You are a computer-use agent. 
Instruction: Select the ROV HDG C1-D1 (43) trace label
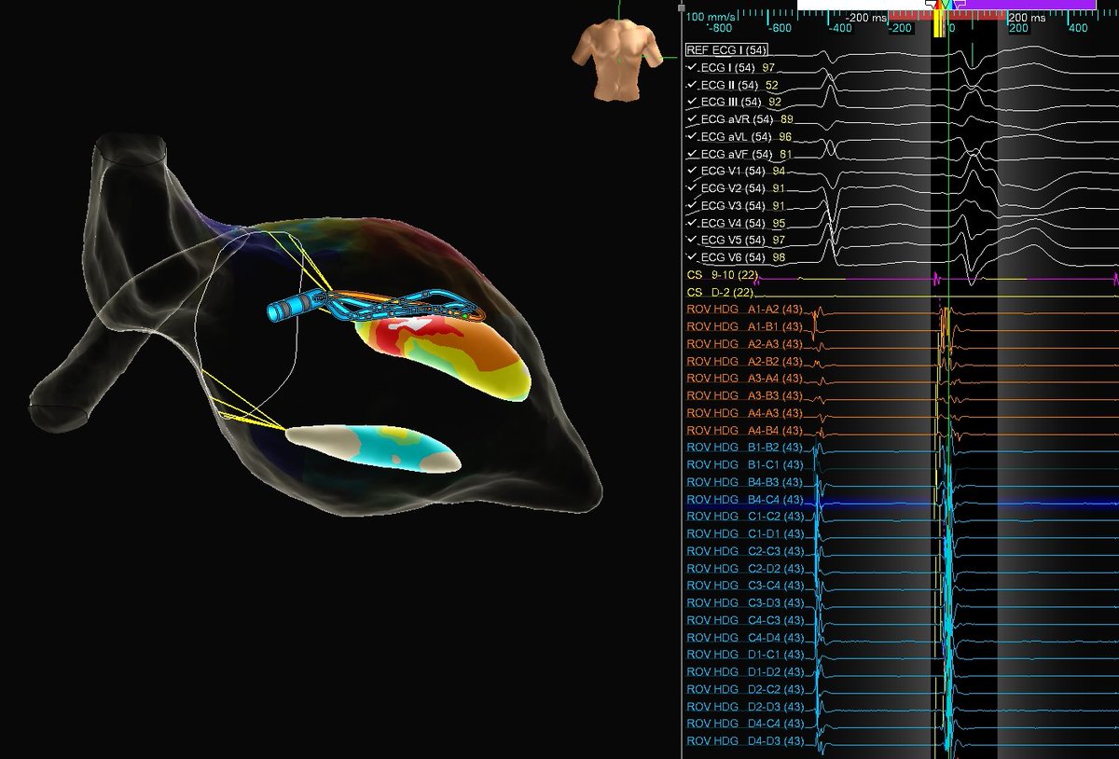click(x=744, y=533)
